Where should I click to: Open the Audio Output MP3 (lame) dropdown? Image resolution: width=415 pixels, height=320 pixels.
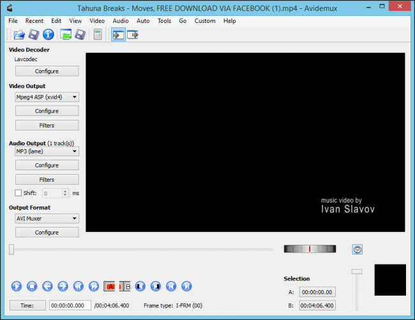pyautogui.click(x=47, y=152)
